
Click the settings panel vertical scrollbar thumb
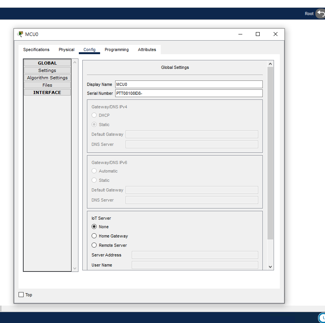coord(270,153)
